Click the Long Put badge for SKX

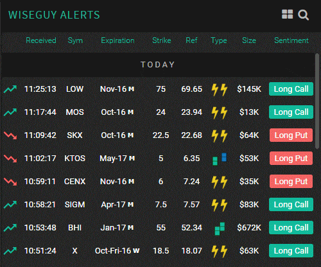[x=291, y=135]
